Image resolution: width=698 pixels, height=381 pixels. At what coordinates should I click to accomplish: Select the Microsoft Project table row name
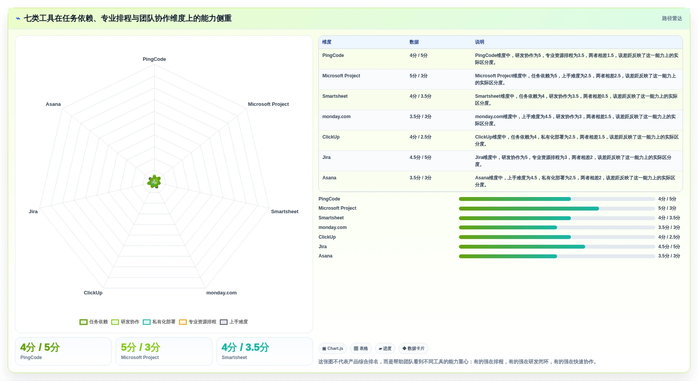pyautogui.click(x=341, y=76)
